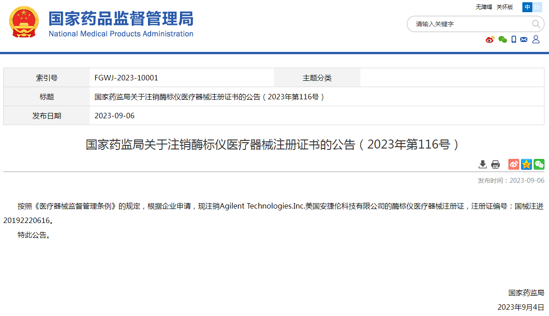Screen dimensions: 549x316
Task: Click the 发布时间：2023-09-06 text
Action: point(511,181)
